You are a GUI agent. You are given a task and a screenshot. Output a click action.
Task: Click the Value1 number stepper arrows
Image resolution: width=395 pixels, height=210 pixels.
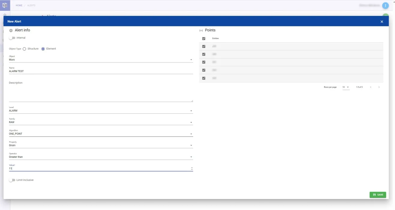(192, 169)
